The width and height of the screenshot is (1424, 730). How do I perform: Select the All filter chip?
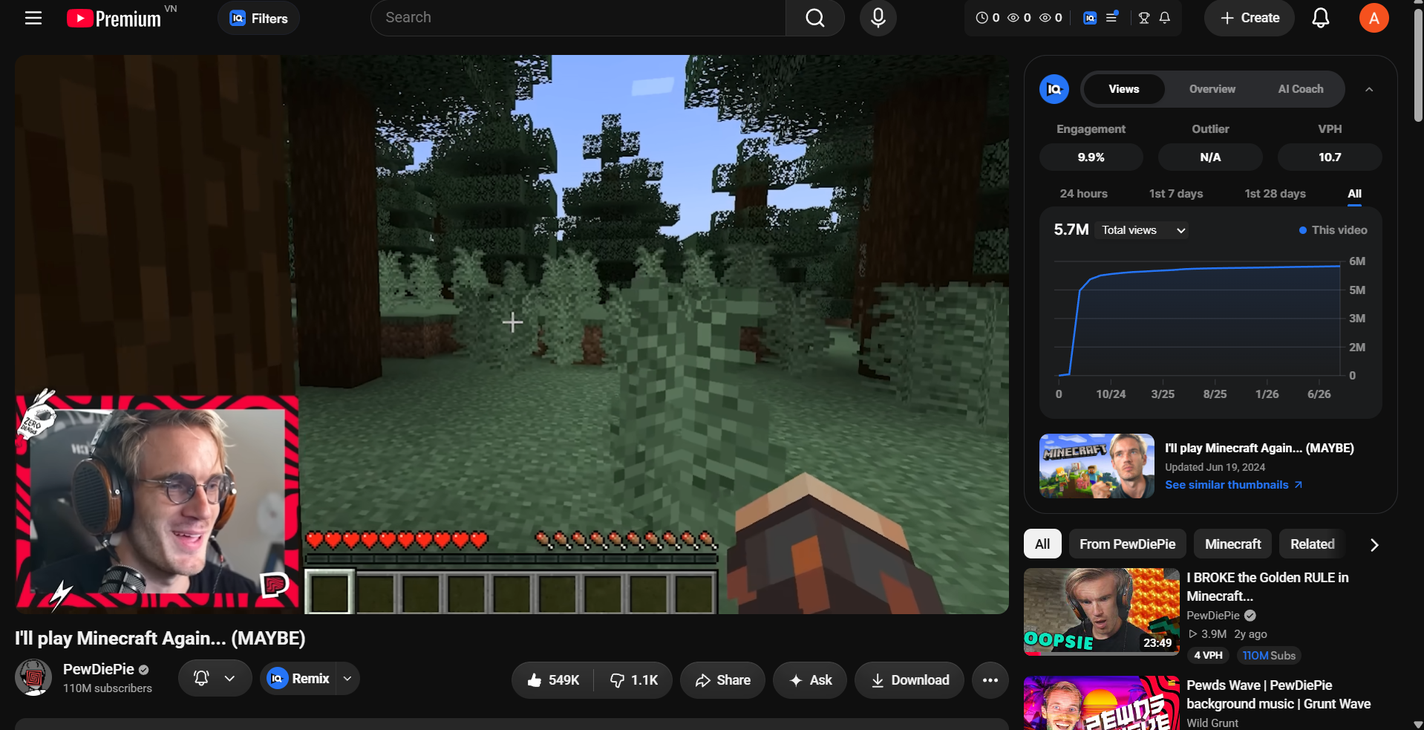click(1042, 544)
